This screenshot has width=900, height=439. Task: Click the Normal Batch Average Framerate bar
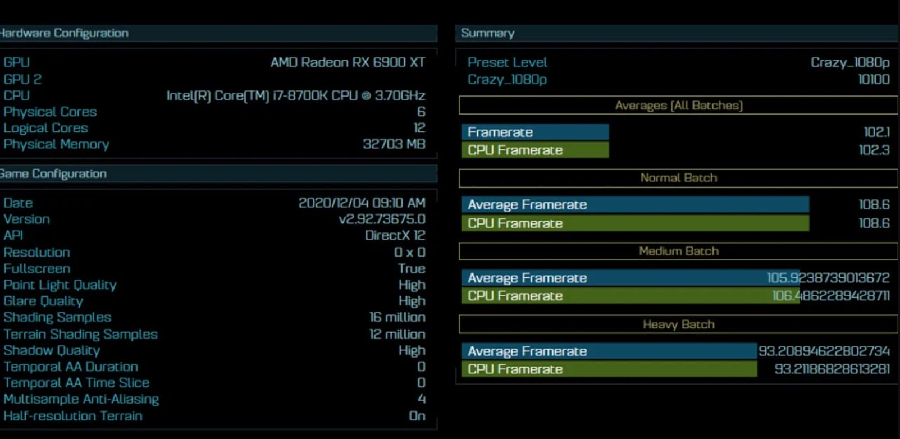coord(634,205)
